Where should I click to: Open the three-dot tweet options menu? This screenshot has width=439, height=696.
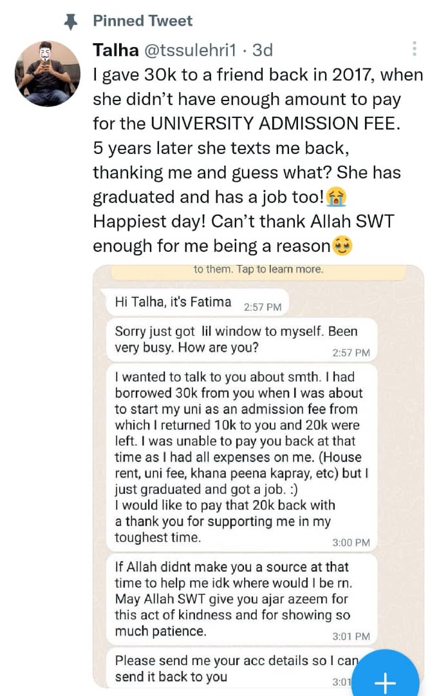pyautogui.click(x=414, y=48)
